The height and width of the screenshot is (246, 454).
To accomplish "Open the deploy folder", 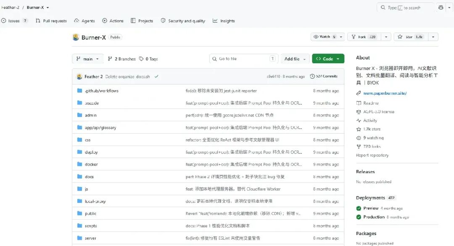I will 91,152.
